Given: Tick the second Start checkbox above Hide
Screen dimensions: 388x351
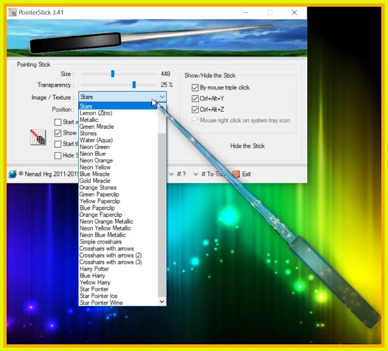Looking at the screenshot, I should [58, 144].
